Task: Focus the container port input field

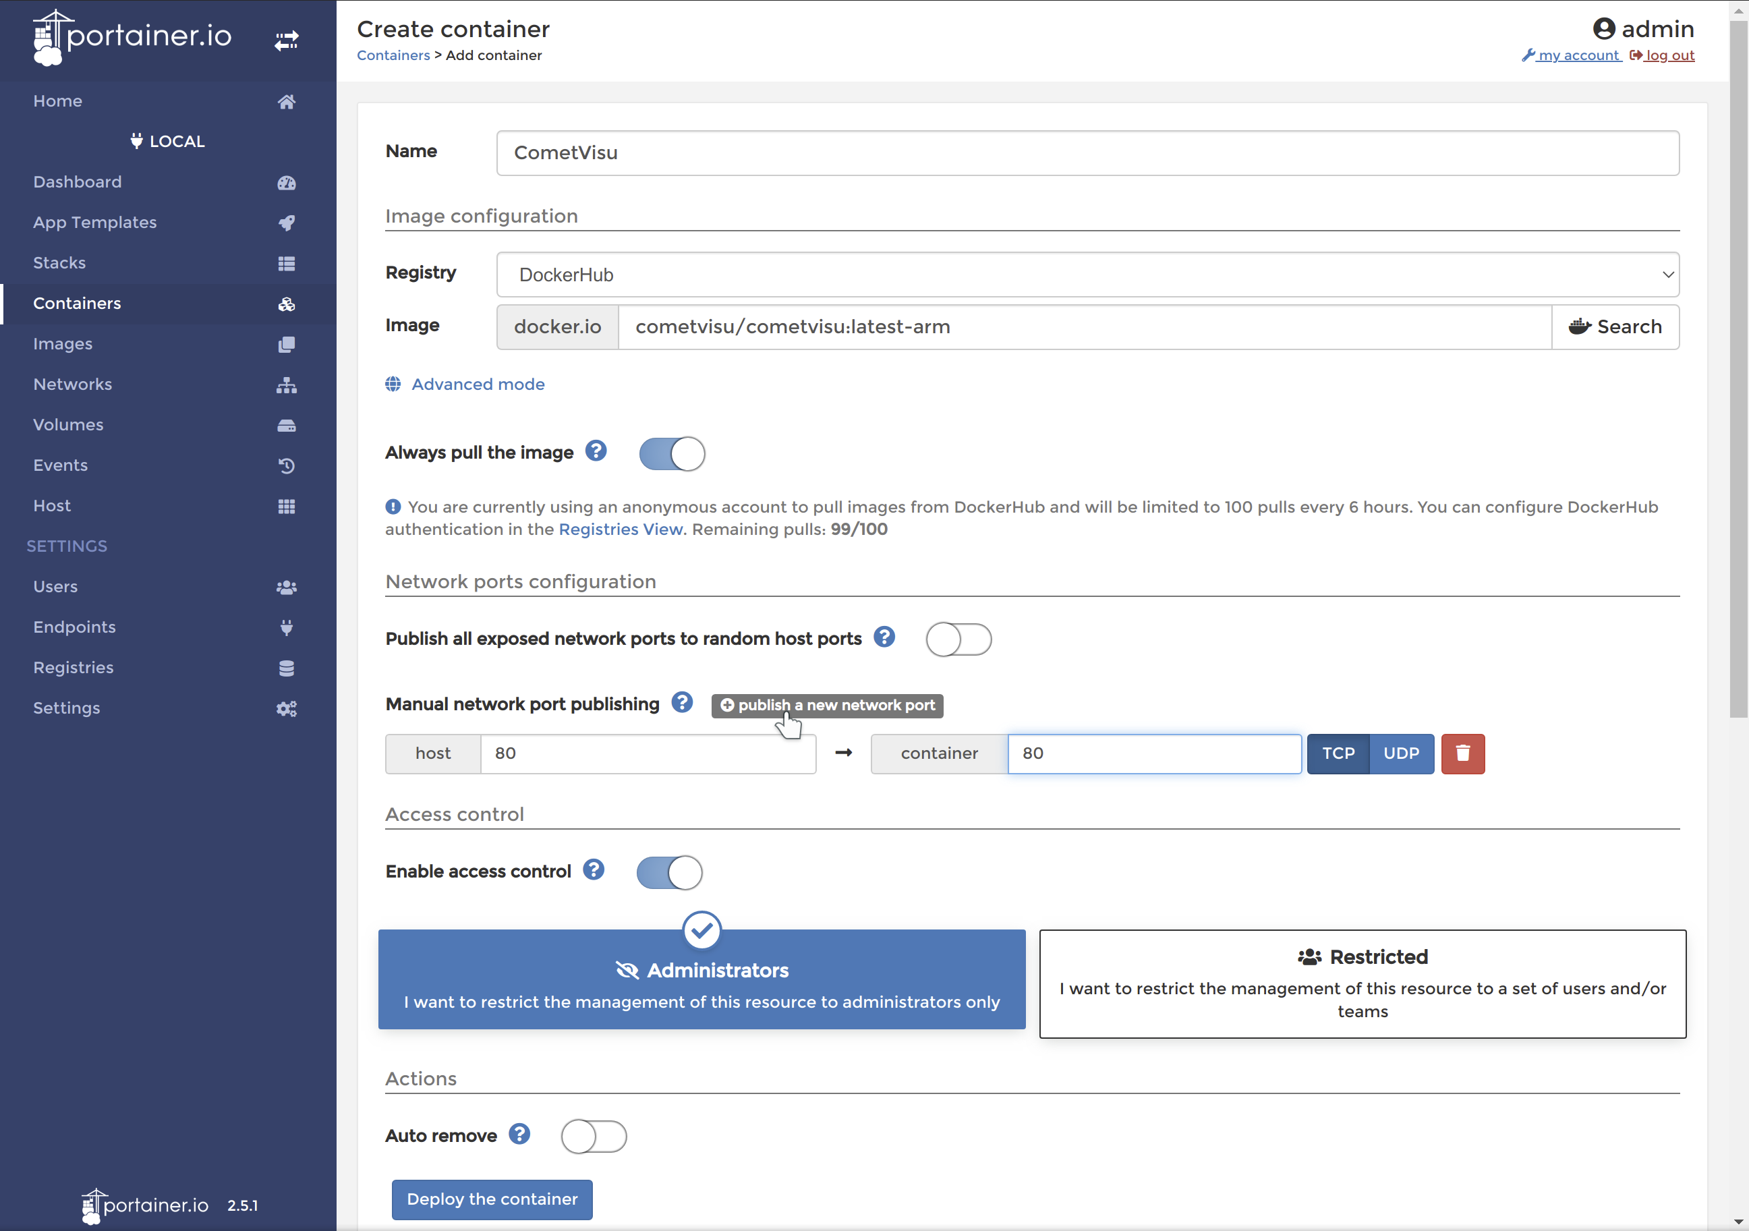Action: click(x=1154, y=753)
